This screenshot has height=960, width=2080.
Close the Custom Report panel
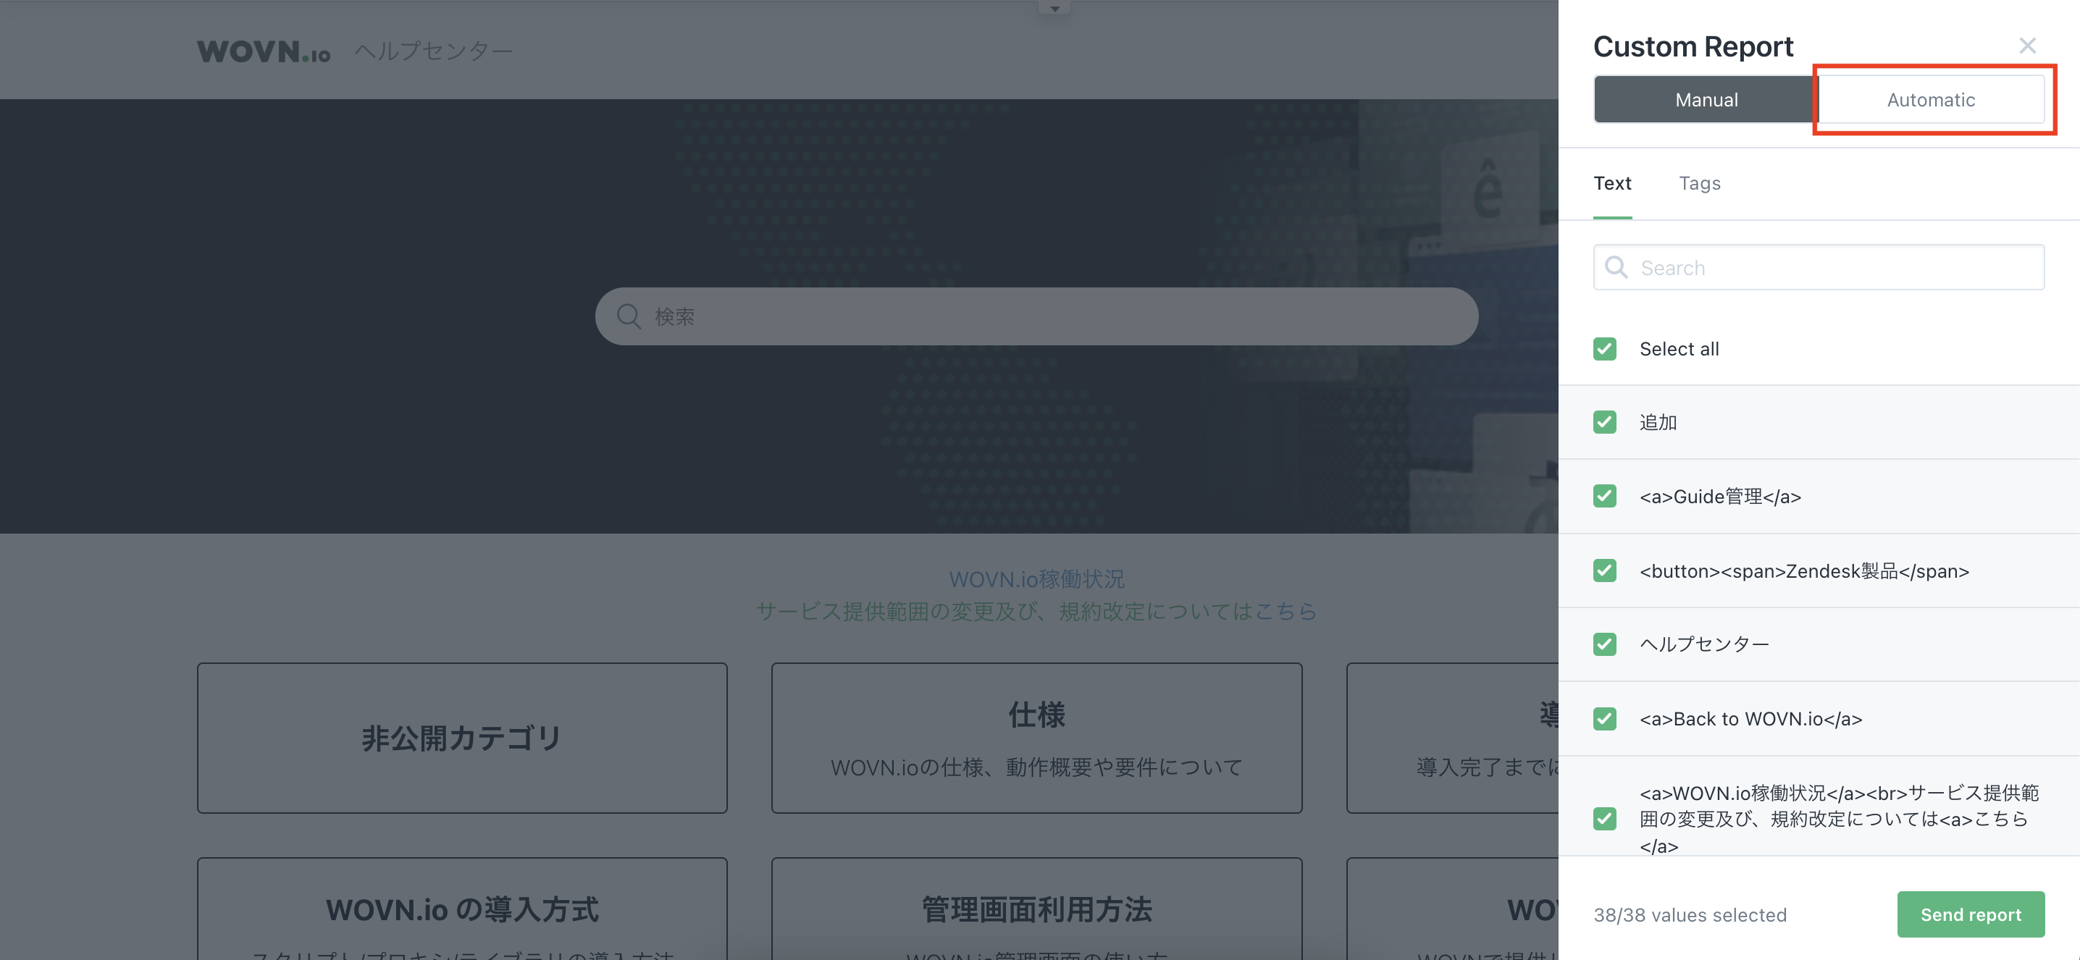coord(2026,46)
